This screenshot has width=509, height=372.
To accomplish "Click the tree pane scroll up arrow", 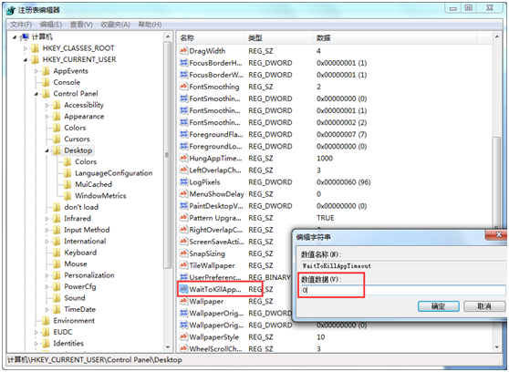I will pyautogui.click(x=168, y=36).
